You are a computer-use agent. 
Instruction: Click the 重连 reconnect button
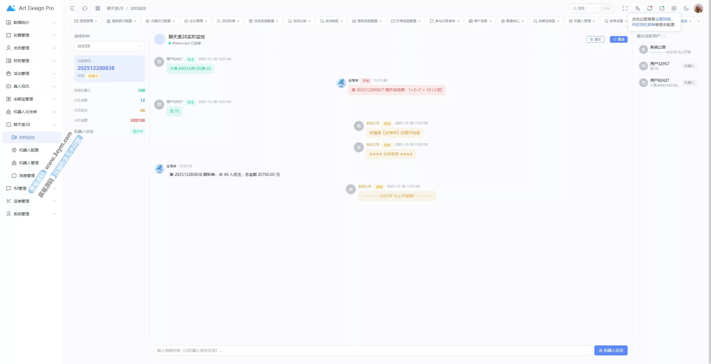619,39
